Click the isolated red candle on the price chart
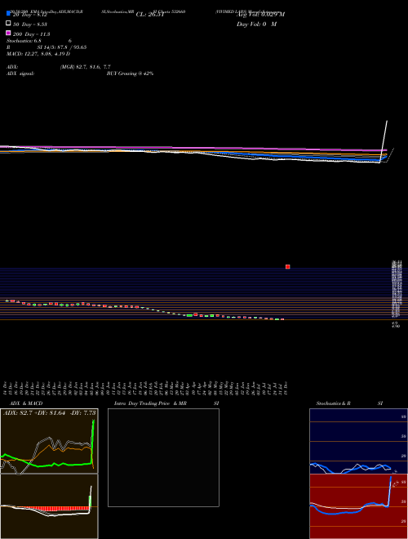This screenshot has width=408, height=539. 288,267
